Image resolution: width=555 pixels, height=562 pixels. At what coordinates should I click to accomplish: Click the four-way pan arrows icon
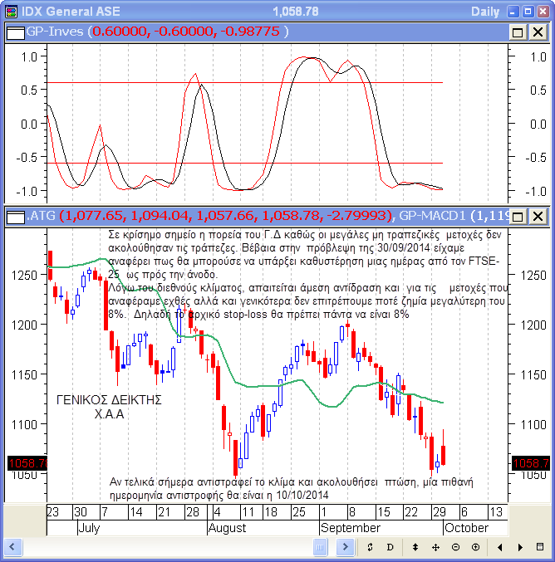pyautogui.click(x=435, y=548)
